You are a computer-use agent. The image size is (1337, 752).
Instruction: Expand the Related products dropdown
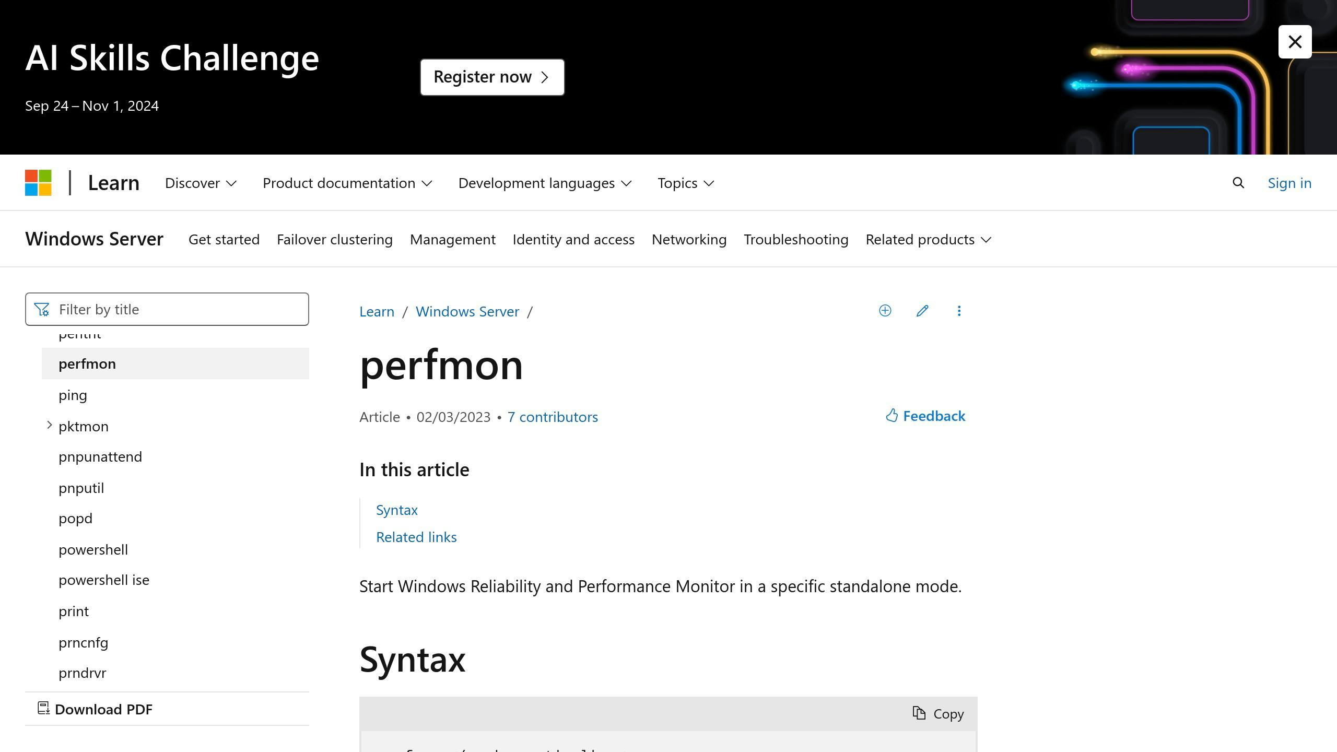pos(928,239)
